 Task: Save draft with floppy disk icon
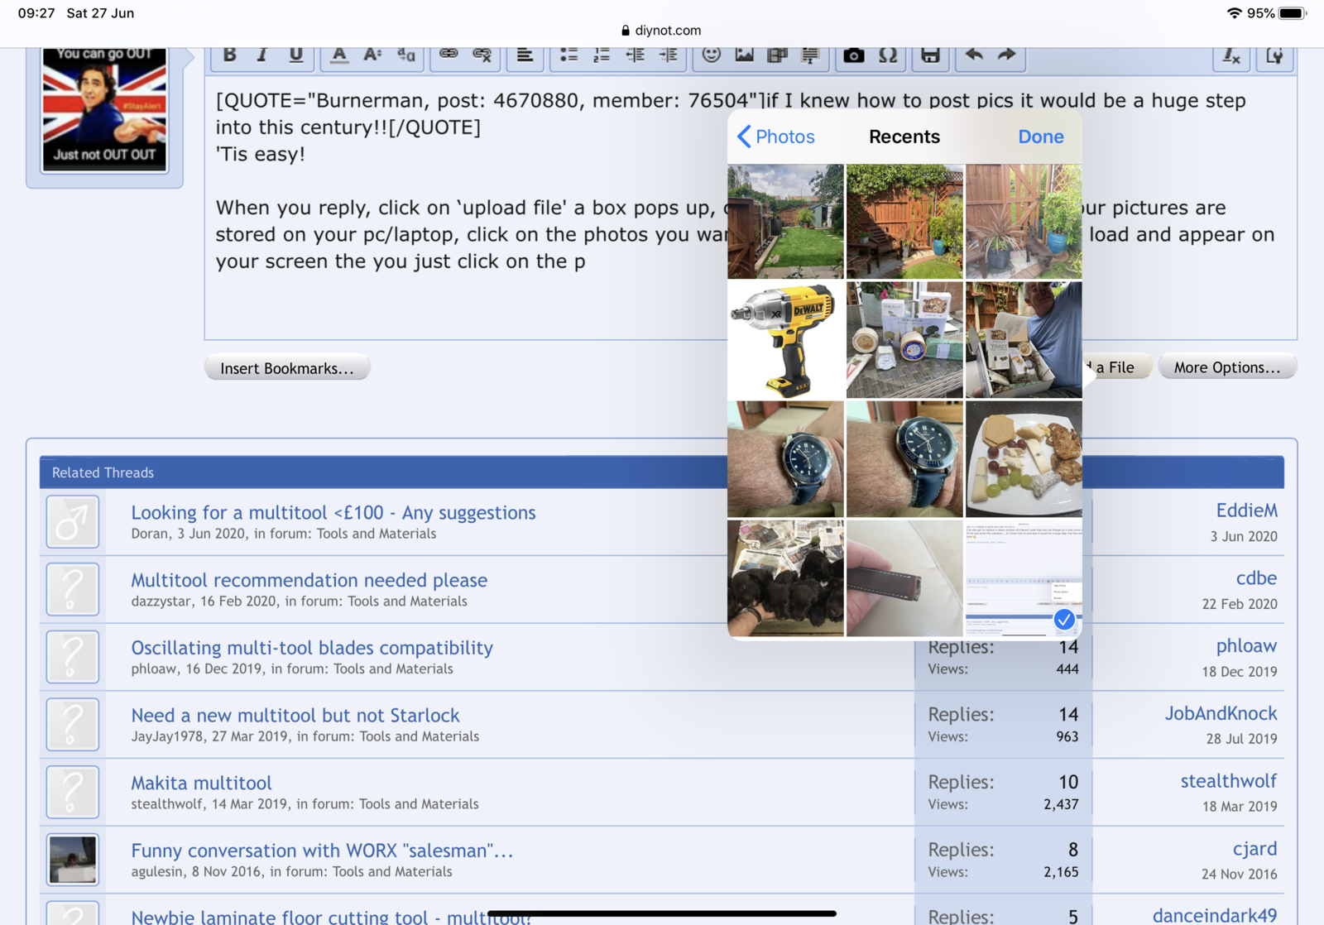click(x=930, y=55)
